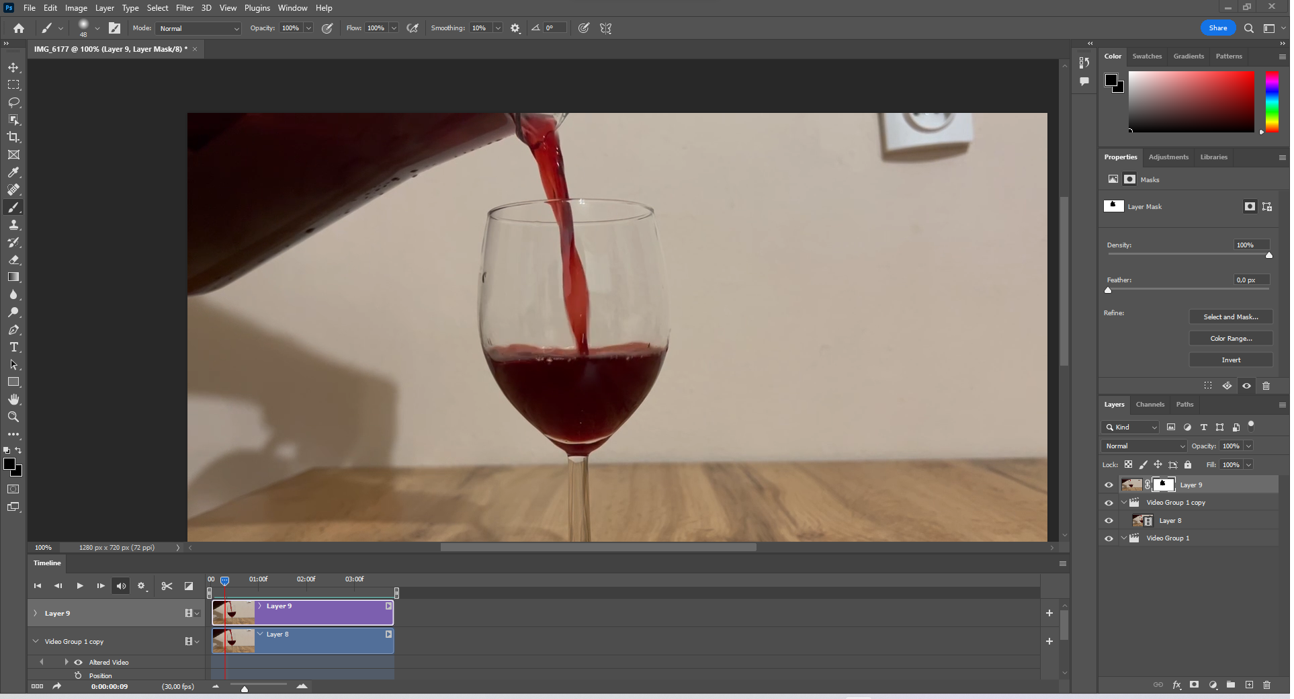The height and width of the screenshot is (699, 1294).
Task: Select the Eraser tool
Action: tap(13, 259)
